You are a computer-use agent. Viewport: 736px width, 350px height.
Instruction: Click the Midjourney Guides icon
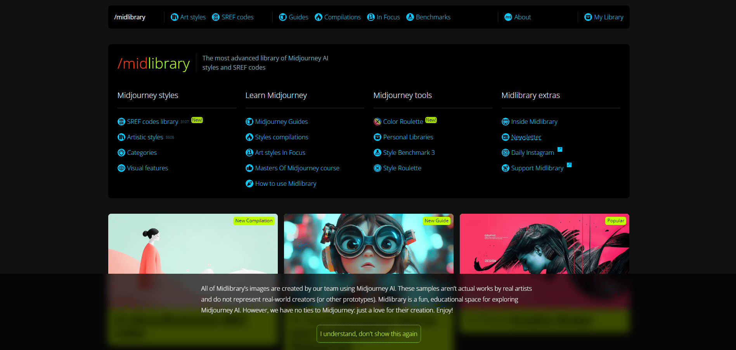249,122
